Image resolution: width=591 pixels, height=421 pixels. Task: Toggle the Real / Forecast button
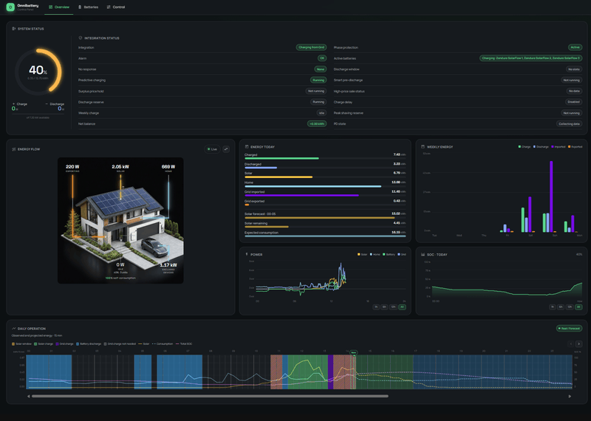coord(569,329)
